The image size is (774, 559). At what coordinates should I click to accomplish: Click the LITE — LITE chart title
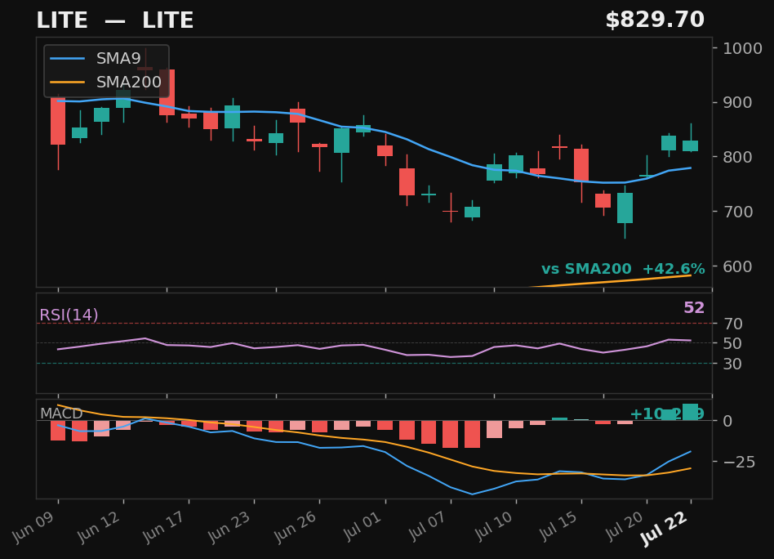pos(114,20)
